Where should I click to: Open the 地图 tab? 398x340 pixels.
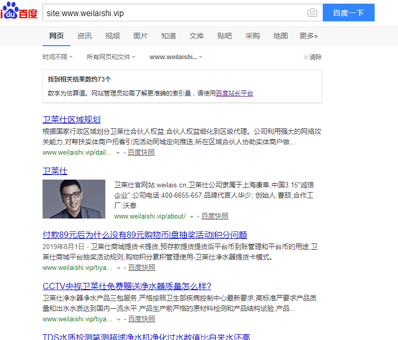(281, 36)
